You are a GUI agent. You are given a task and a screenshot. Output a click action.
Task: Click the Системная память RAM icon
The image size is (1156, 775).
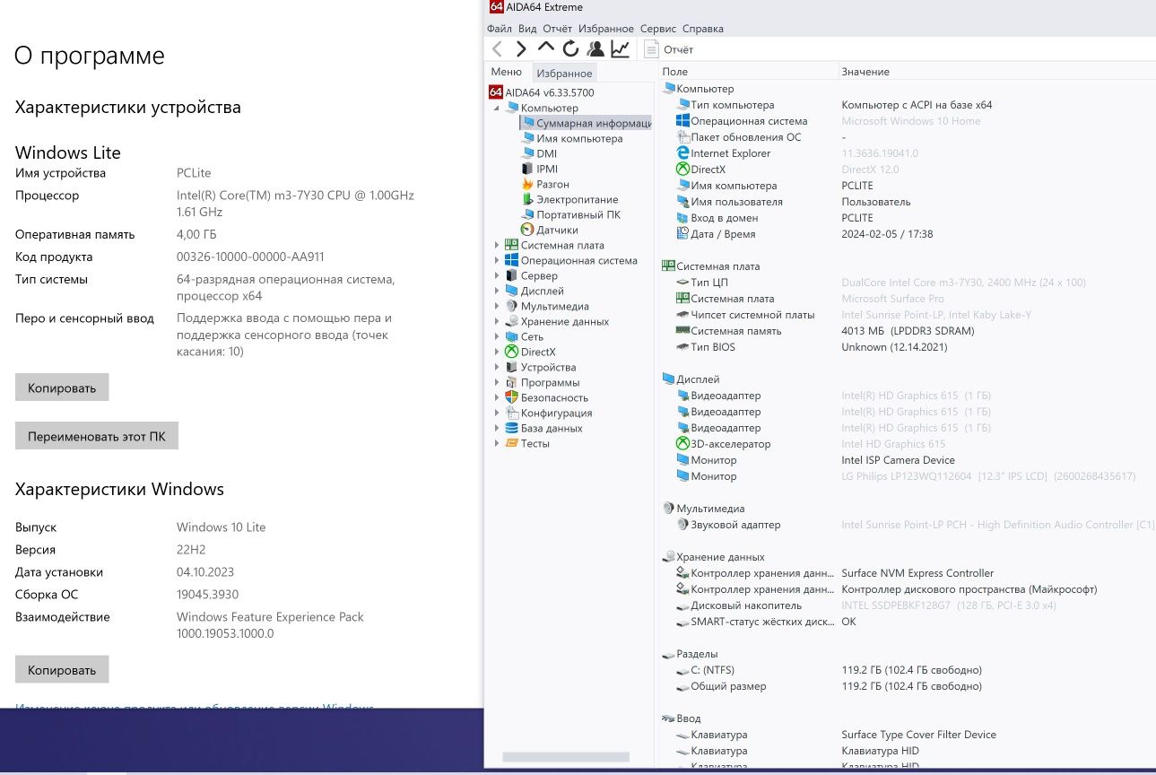pyautogui.click(x=682, y=331)
